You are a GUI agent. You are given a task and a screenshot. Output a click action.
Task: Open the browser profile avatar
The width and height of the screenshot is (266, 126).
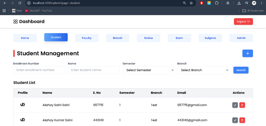coord(254,3)
